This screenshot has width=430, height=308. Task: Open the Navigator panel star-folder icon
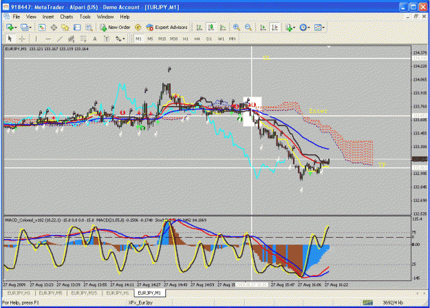pyautogui.click(x=65, y=27)
